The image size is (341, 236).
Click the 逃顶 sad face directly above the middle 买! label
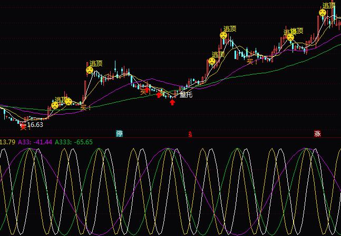(x=223, y=35)
